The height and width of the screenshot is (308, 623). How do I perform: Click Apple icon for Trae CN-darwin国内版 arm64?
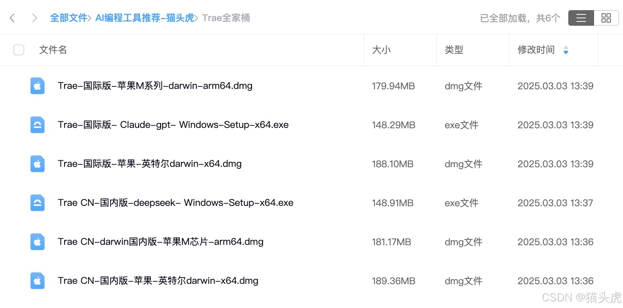[x=38, y=242]
